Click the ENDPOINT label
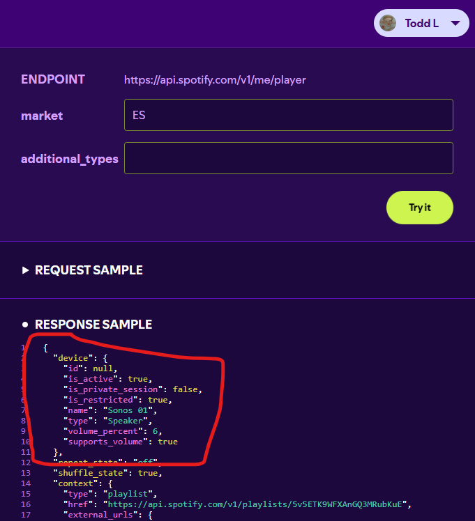The image size is (475, 521). (x=53, y=79)
